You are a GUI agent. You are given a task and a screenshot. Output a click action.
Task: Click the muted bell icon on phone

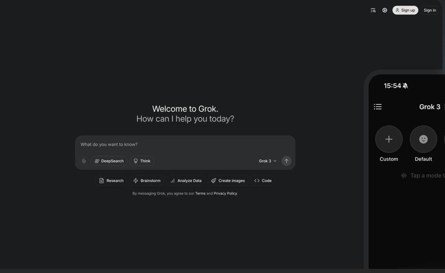tap(405, 86)
